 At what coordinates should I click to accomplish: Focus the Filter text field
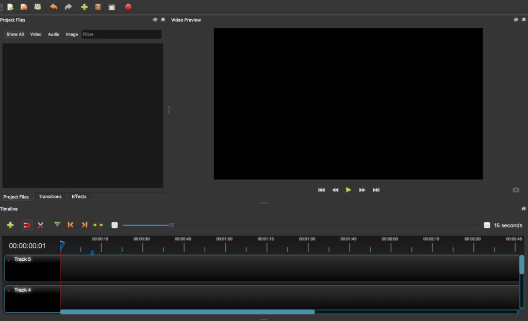coord(121,35)
